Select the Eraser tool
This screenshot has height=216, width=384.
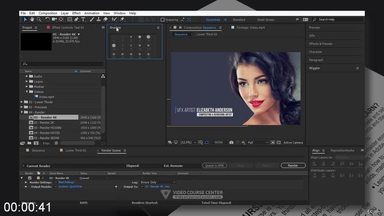tap(105, 19)
